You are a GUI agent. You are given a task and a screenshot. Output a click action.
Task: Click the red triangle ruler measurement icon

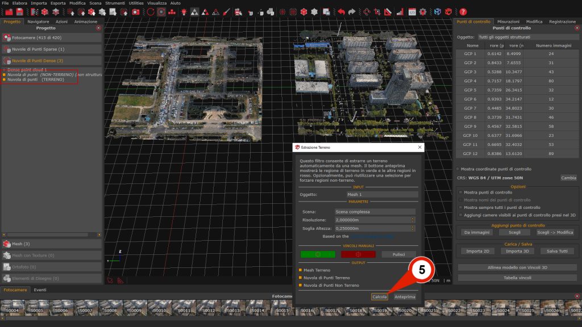[388, 12]
